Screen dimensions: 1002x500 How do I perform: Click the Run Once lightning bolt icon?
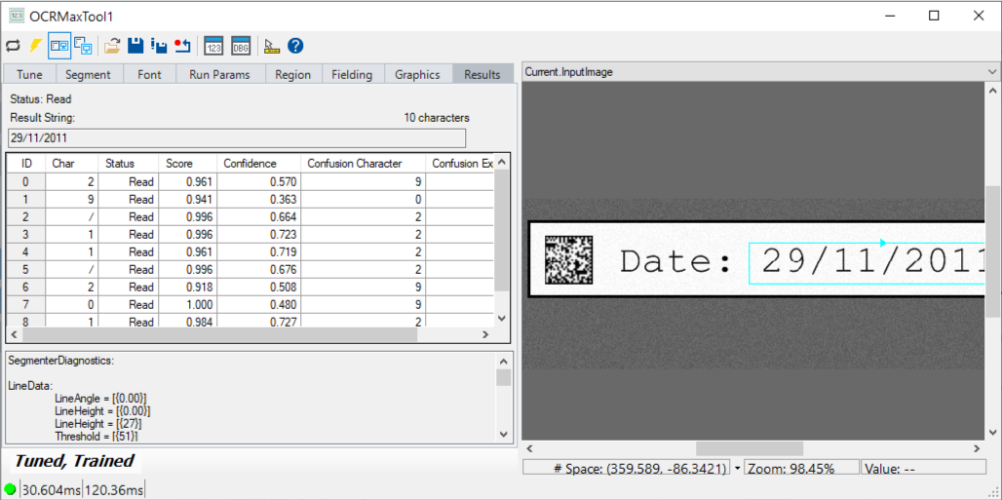35,46
